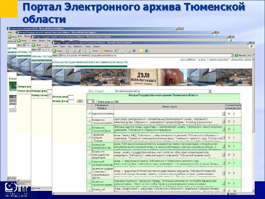Click the Back arrow in third window toolbar
The height and width of the screenshot is (199, 265).
coord(33,45)
